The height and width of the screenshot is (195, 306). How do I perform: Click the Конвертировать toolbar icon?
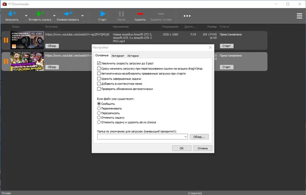(68, 14)
